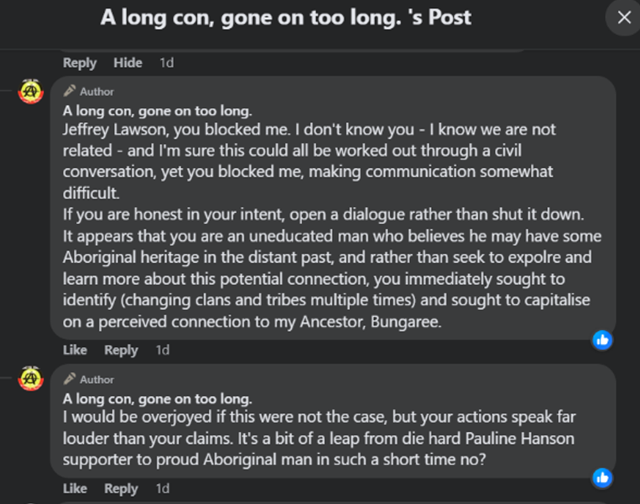Screen dimensions: 640x504
Task: Click the post title header text
Action: [285, 18]
